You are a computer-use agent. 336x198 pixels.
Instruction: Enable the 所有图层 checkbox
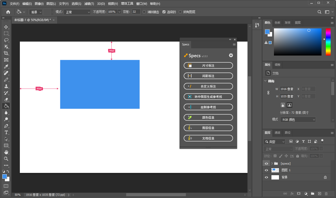180,12
